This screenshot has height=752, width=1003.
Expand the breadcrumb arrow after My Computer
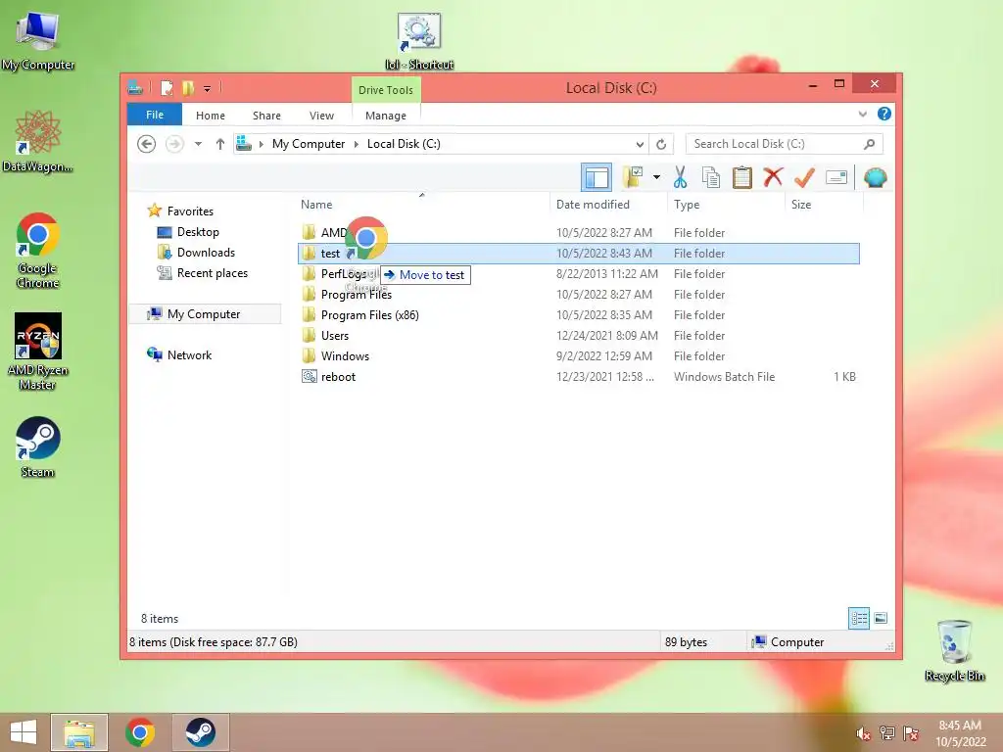pyautogui.click(x=357, y=144)
